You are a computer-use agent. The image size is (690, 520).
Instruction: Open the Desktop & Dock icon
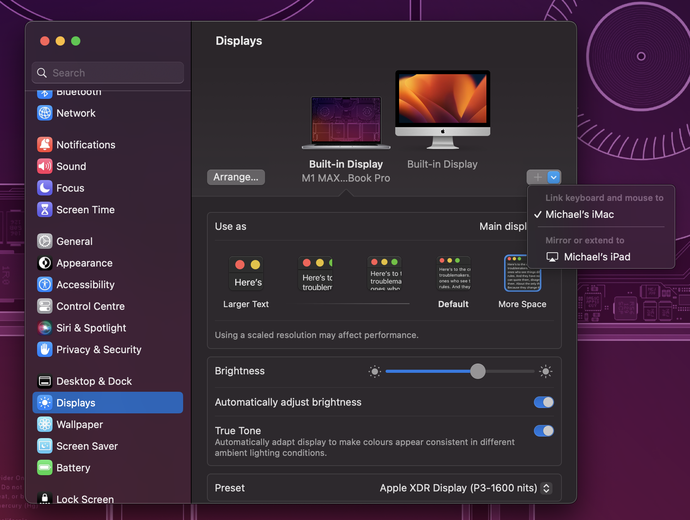click(x=45, y=381)
